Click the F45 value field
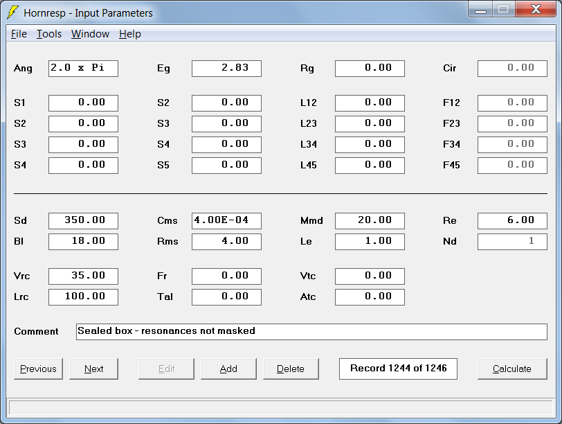 click(x=512, y=166)
